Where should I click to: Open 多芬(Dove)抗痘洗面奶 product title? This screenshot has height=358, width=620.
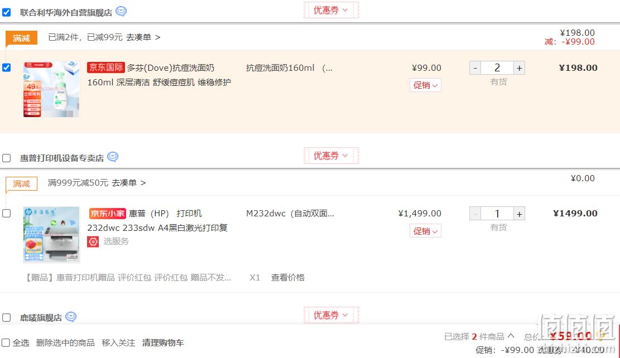point(170,68)
